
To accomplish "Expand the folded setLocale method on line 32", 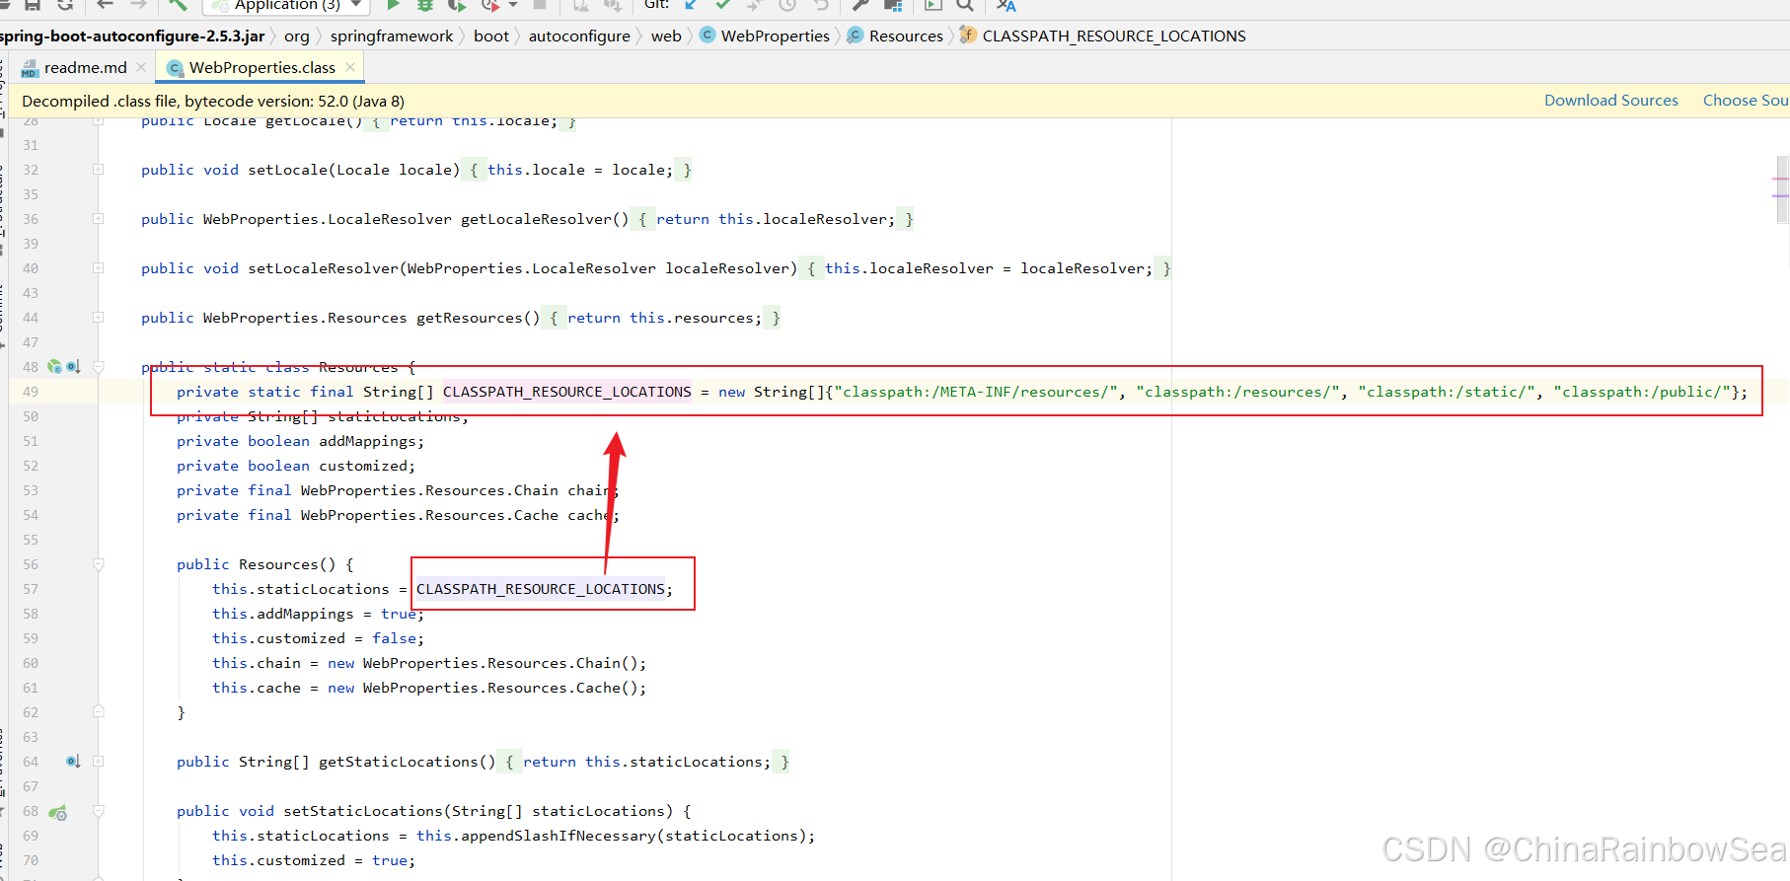I will 99,170.
